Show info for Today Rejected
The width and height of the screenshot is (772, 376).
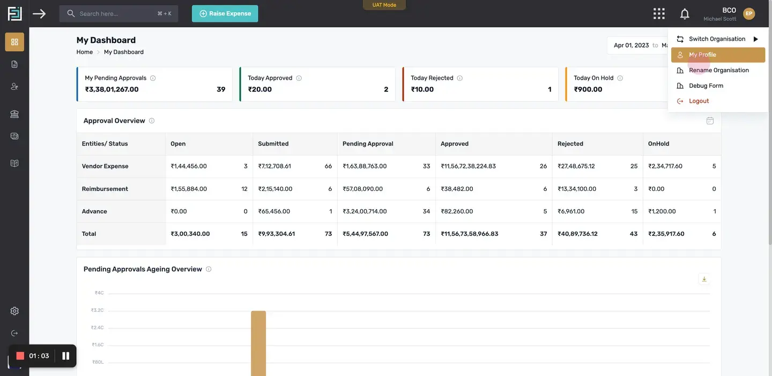[460, 78]
